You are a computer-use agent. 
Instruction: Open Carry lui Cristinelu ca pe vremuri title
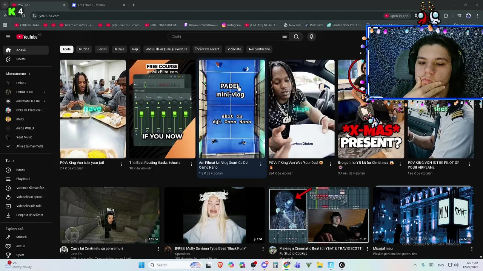[97, 248]
